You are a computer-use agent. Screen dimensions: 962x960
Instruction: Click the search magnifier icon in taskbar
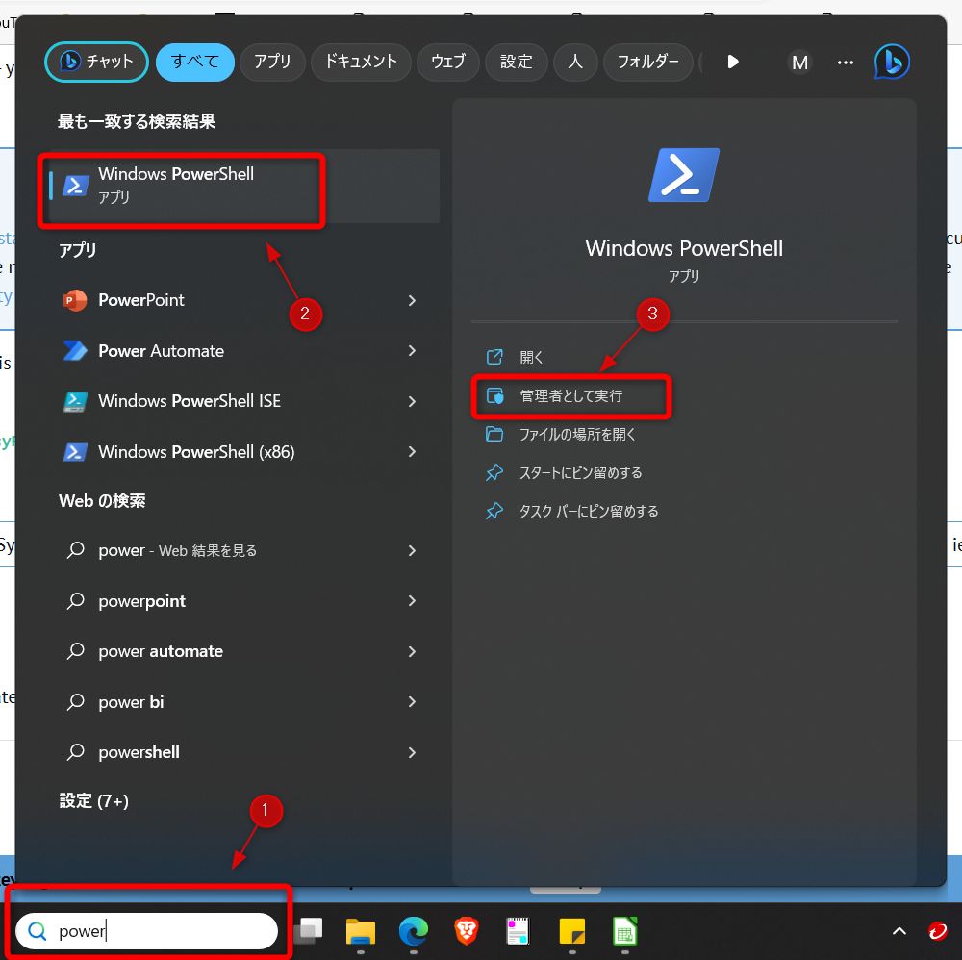(x=38, y=931)
